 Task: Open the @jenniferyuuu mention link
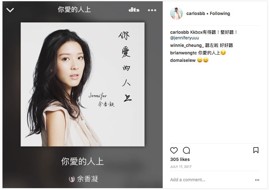pyautogui.click(x=185, y=38)
